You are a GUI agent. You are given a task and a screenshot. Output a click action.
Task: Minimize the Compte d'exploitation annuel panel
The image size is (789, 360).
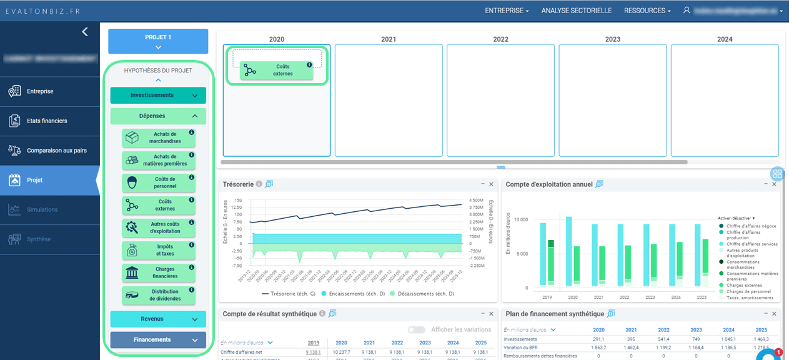click(766, 184)
